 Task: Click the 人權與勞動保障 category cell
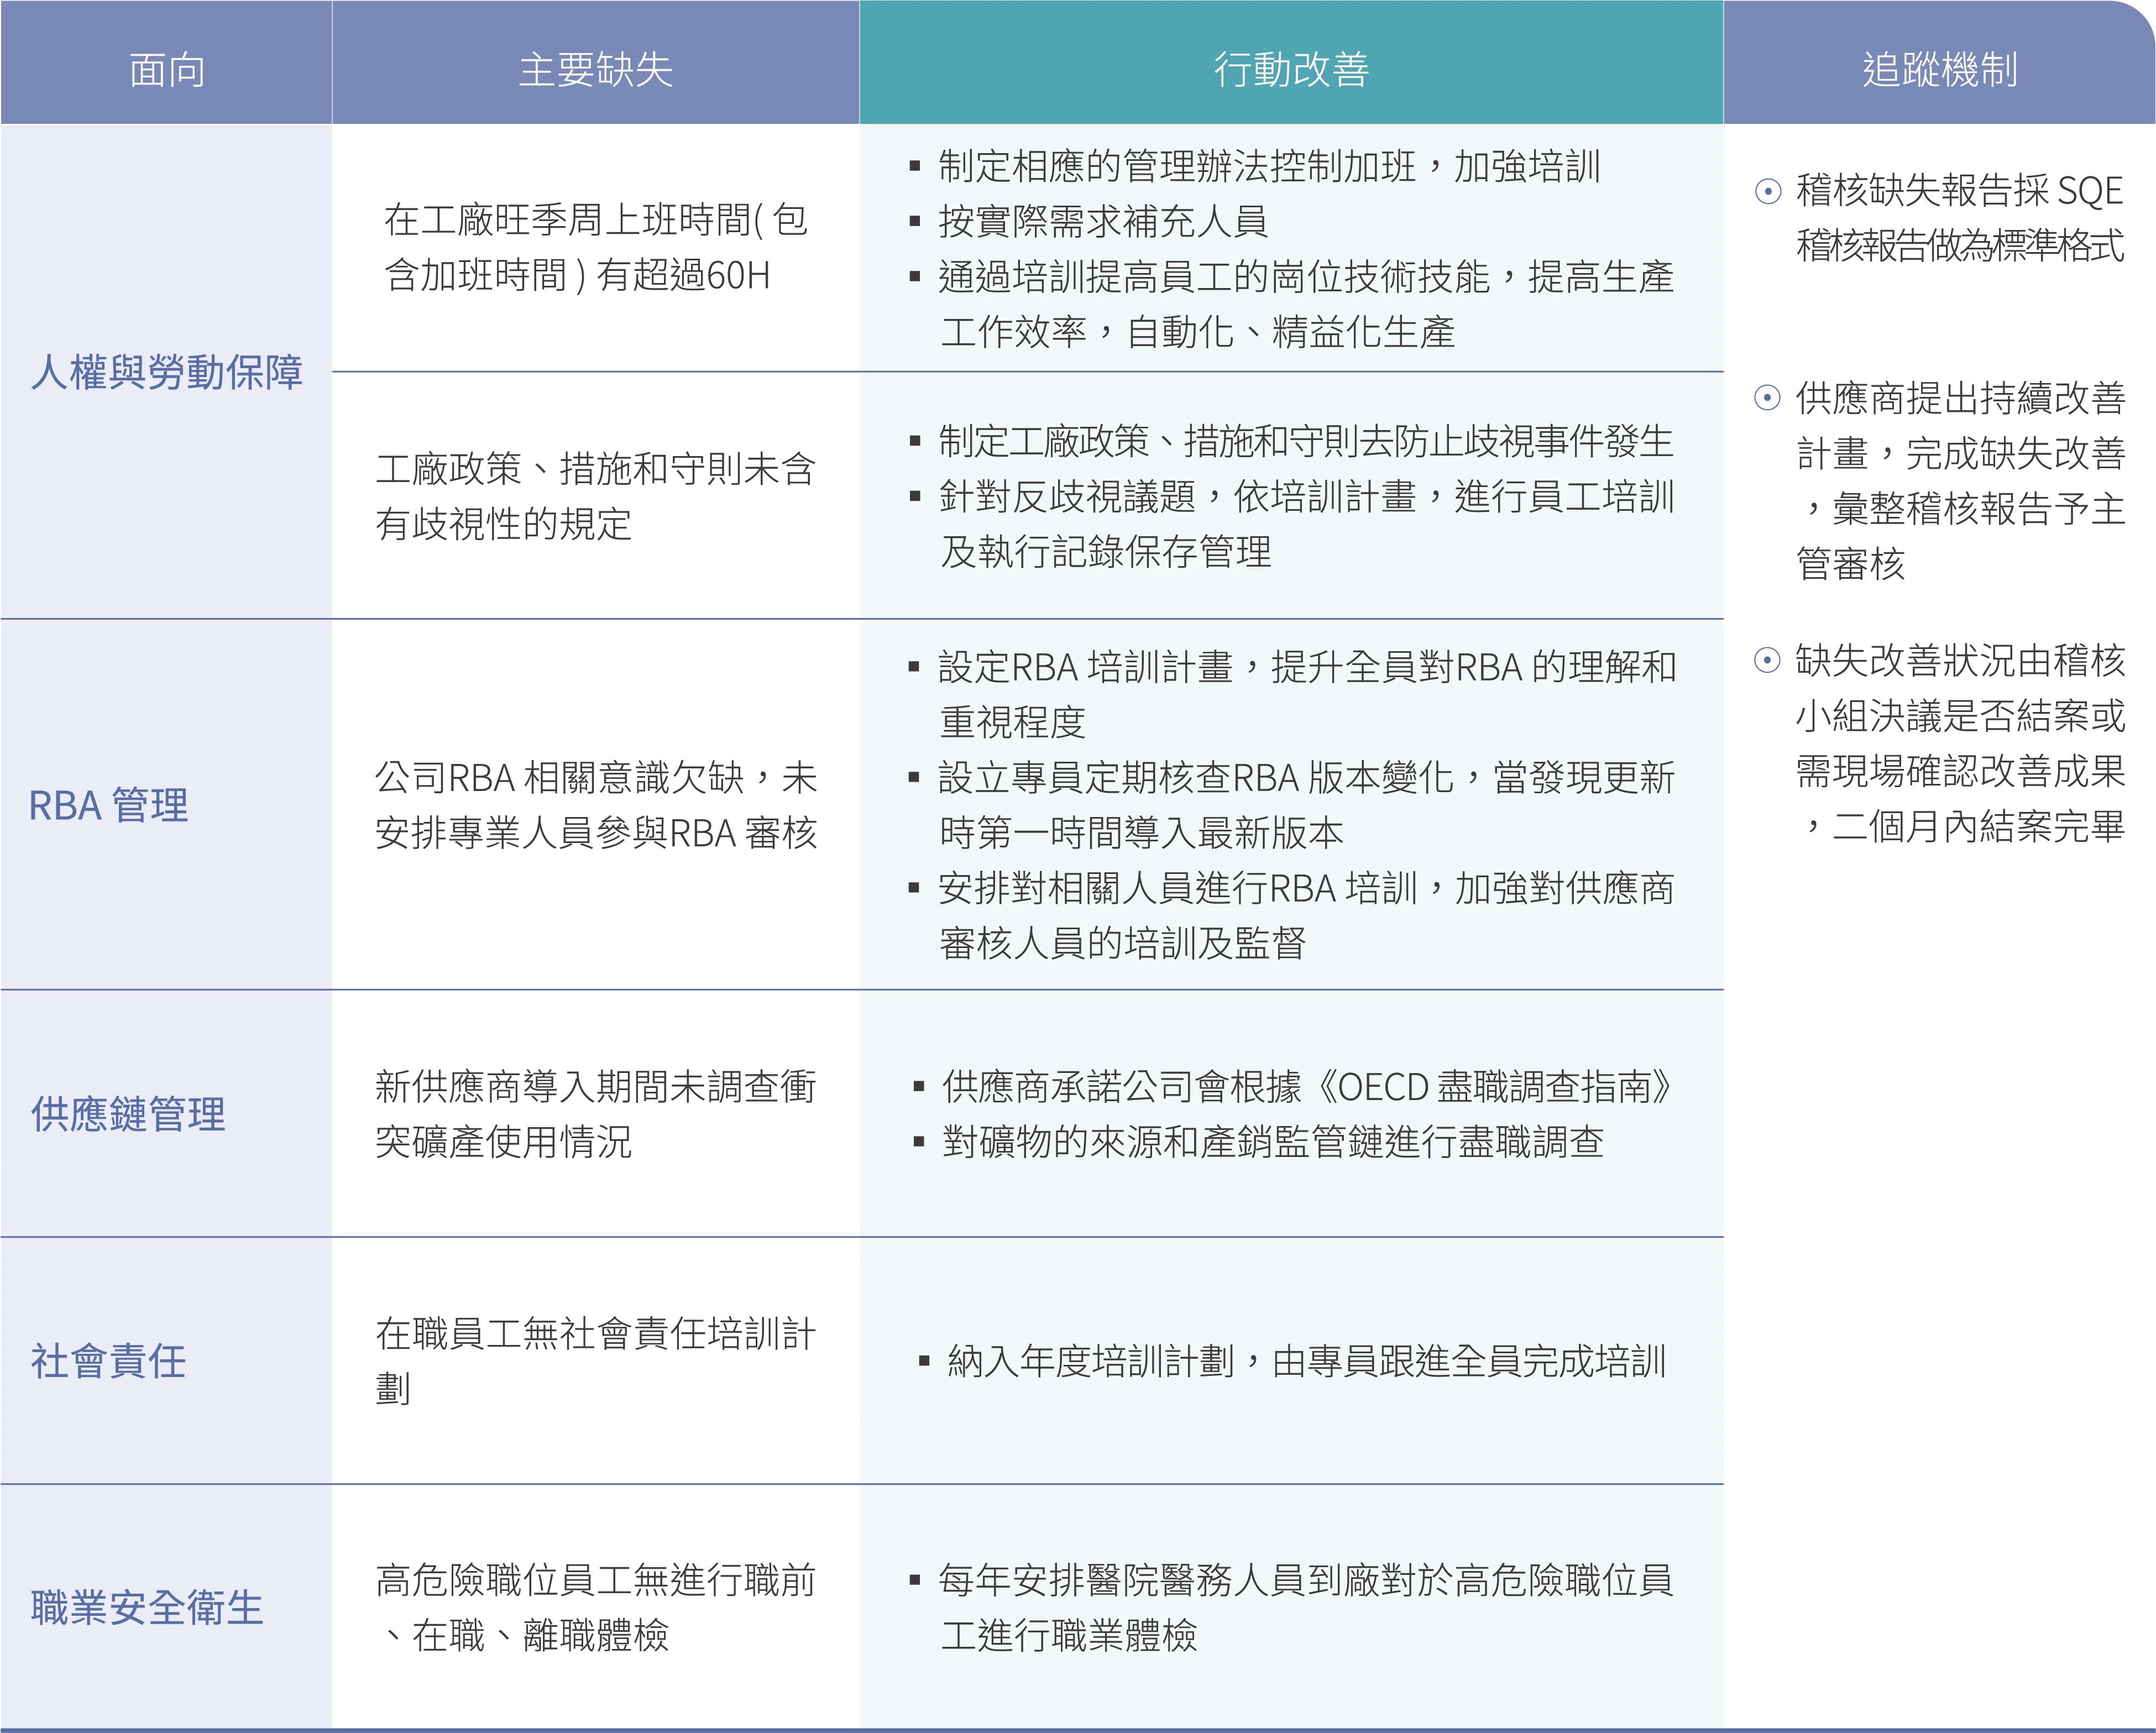pos(167,372)
